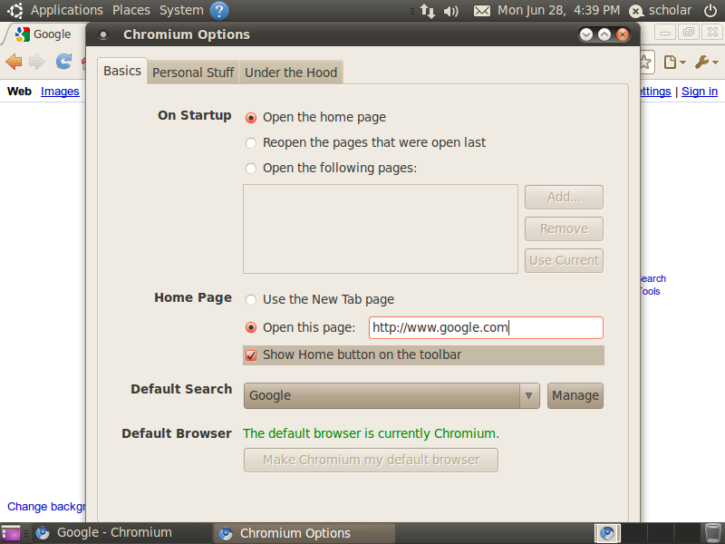Open the Default Search Google dropdown
Viewport: 725px width, 544px height.
391,395
